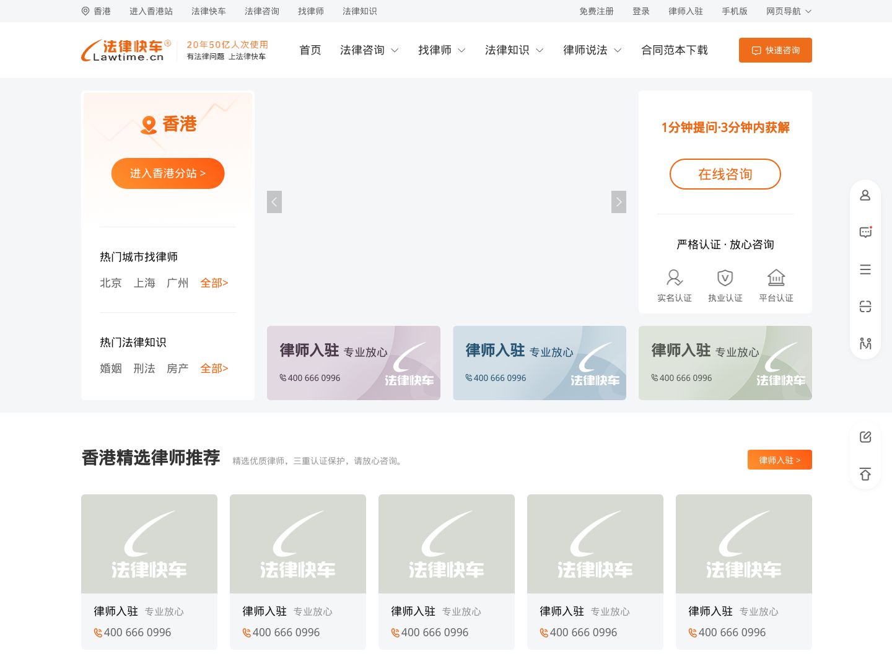Click the 快速咨询 orange button
Screen dimensions: 892x669
point(776,50)
